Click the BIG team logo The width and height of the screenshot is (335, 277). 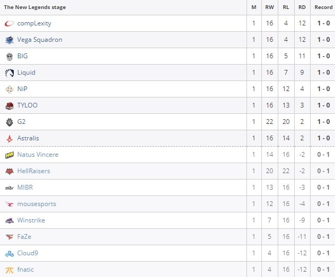(10, 56)
